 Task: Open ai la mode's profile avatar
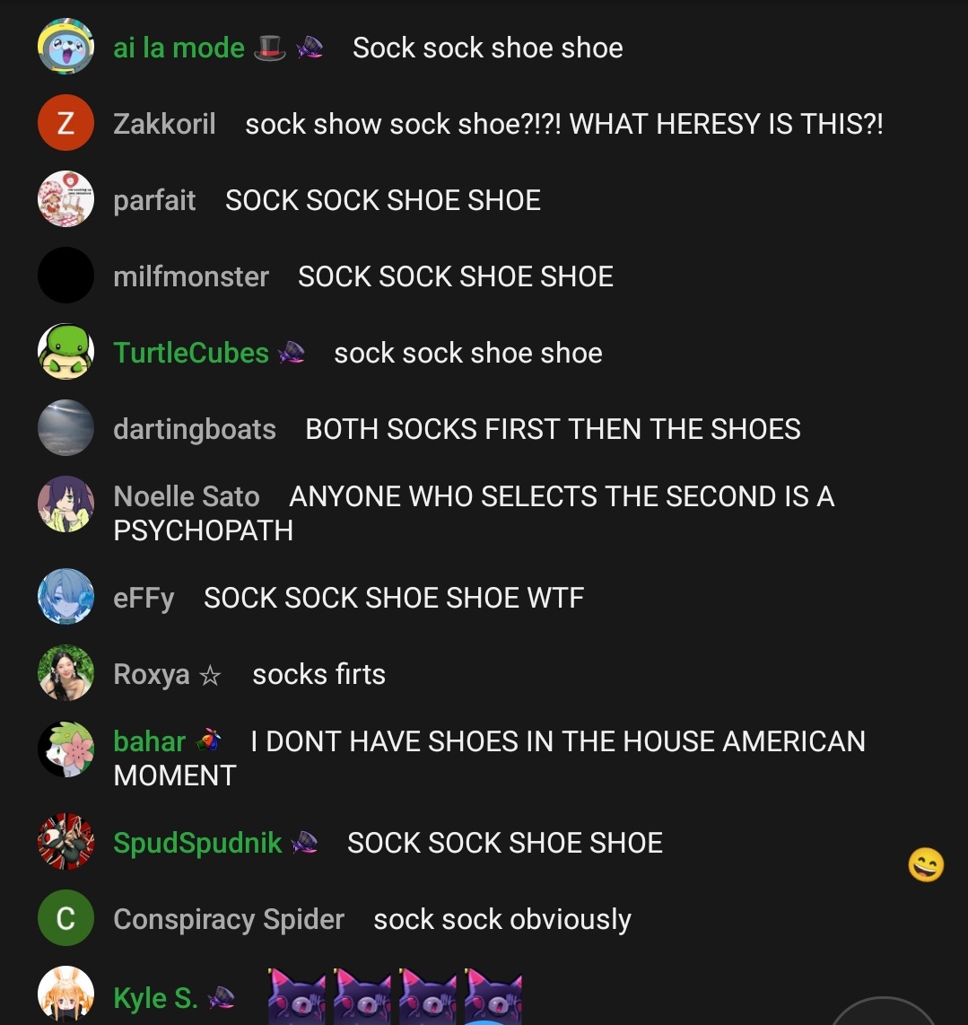65,47
